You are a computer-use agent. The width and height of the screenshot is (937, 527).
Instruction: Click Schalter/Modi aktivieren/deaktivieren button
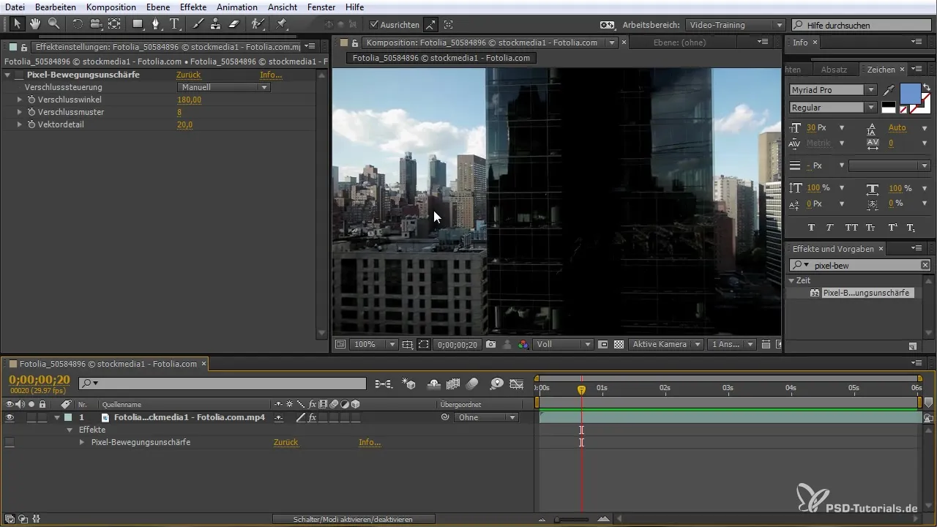coord(354,519)
